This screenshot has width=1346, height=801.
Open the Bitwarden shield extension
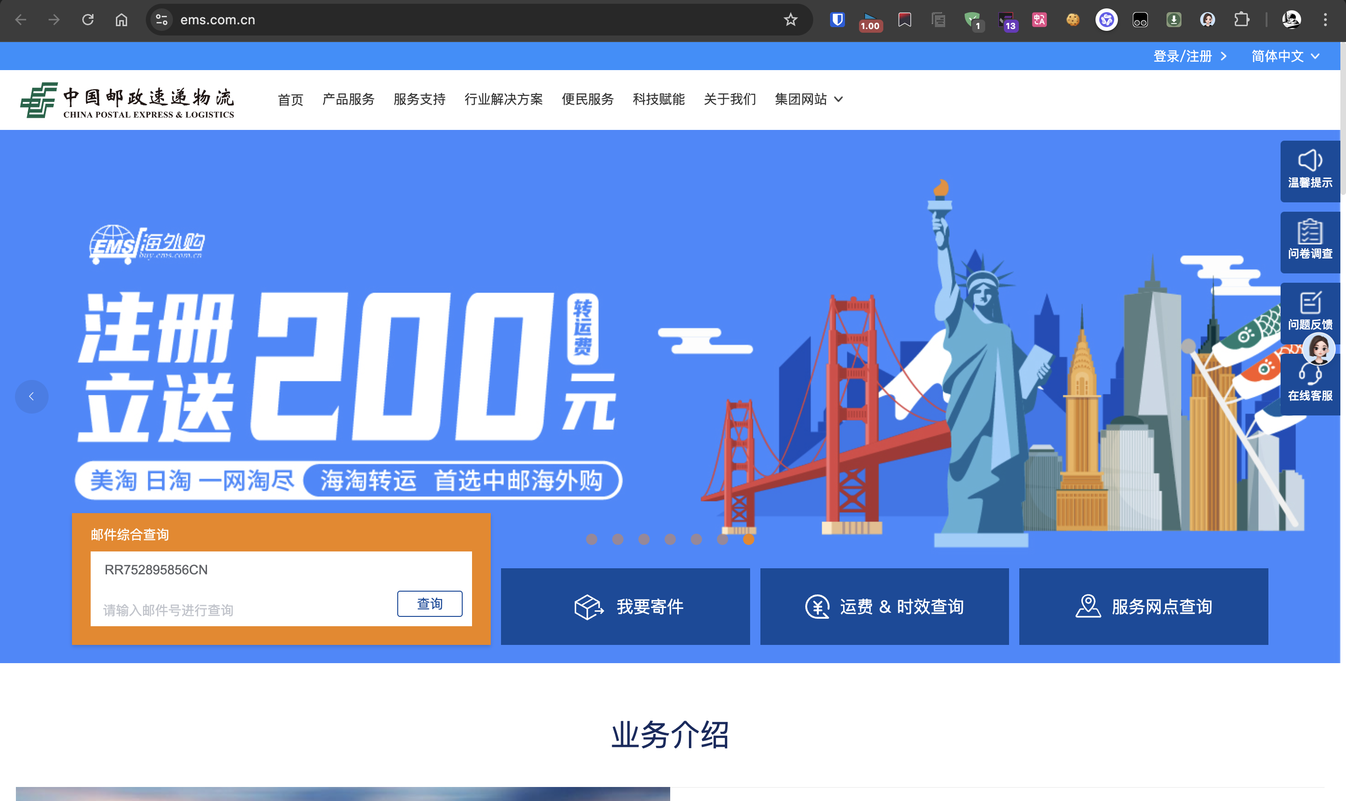837,20
